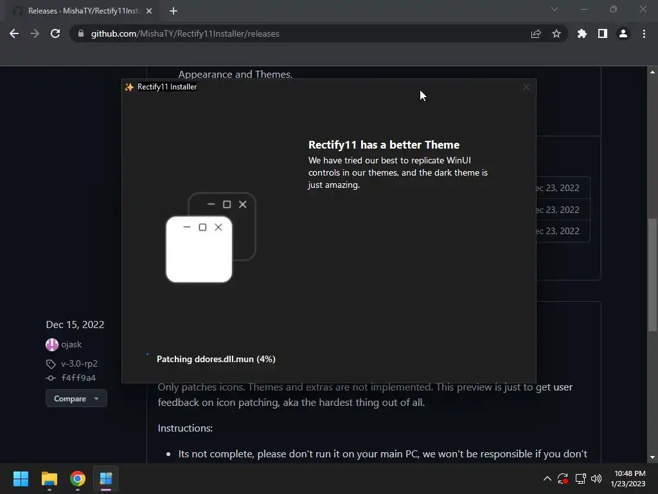Click the ojask author link

coord(71,345)
